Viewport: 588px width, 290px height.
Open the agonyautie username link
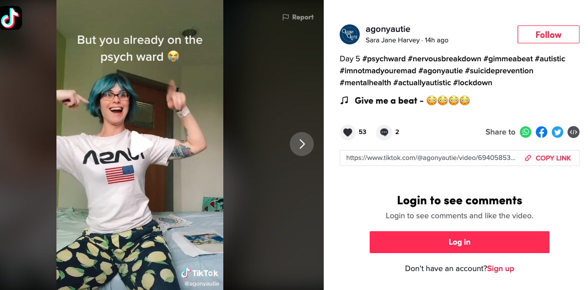tap(388, 29)
